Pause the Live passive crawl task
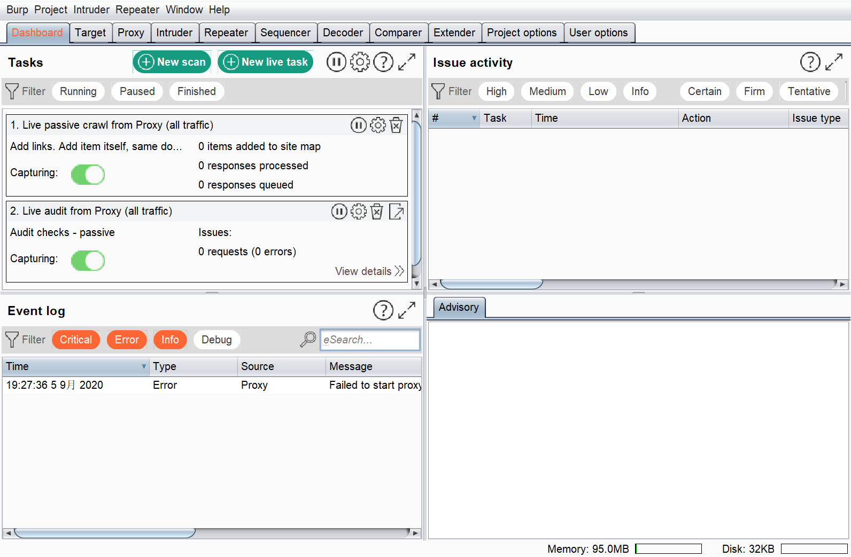851x557 pixels. tap(358, 125)
